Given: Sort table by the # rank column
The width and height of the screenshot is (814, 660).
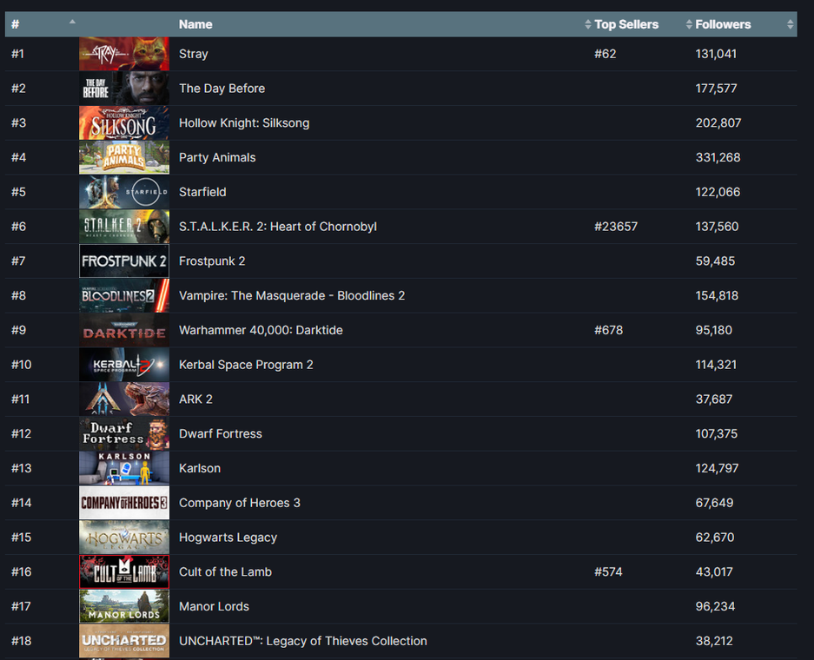Looking at the screenshot, I should tap(42, 23).
